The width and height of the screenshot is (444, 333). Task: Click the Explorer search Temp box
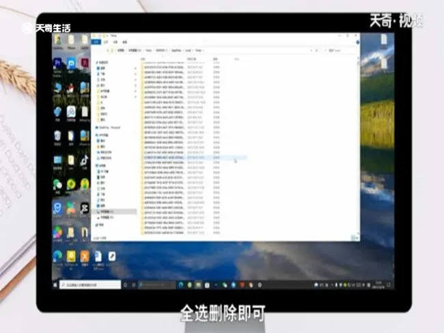[339, 50]
